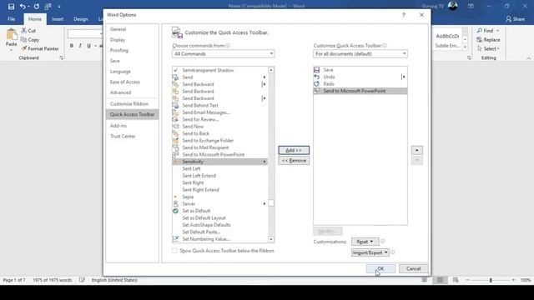The image size is (534, 300).
Task: Open Customize Quick Access Toolbar arrow in title bar
Action: tap(59, 7)
